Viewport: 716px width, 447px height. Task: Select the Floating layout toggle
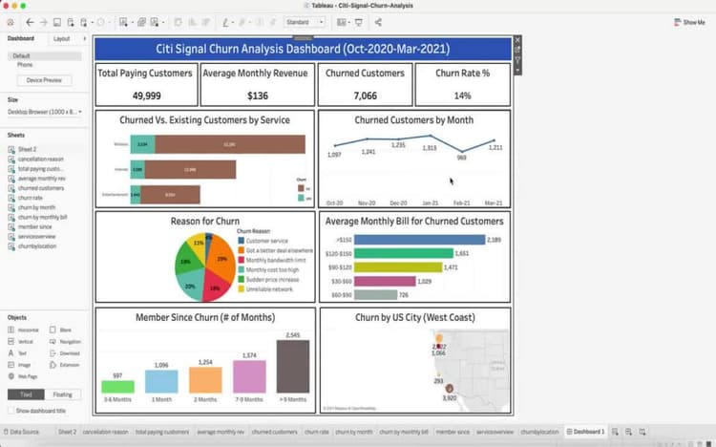[63, 394]
